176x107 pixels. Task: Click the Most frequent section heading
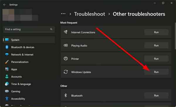69,23
